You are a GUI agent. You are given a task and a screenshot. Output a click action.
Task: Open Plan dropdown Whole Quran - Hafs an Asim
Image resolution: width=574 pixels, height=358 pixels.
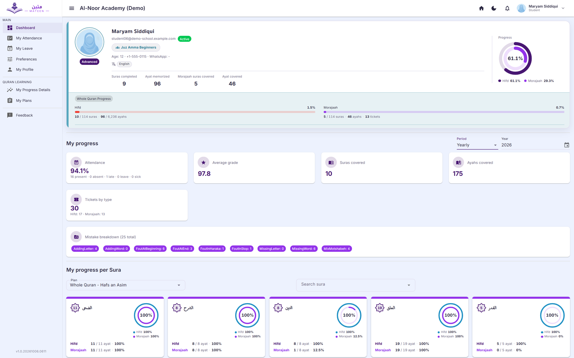[126, 285]
